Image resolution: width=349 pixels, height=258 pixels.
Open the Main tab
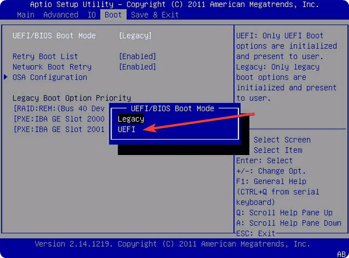26,15
